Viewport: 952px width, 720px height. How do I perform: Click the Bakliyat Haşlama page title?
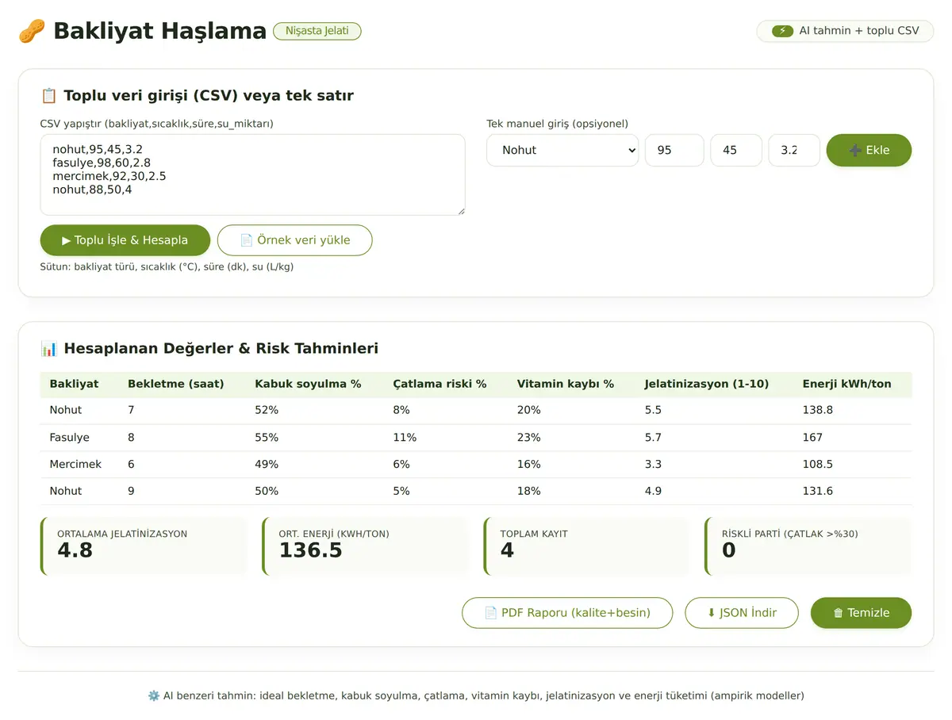pyautogui.click(x=159, y=31)
